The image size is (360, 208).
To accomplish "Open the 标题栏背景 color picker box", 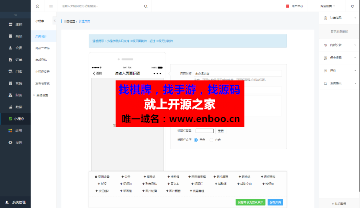I will pos(204,131).
